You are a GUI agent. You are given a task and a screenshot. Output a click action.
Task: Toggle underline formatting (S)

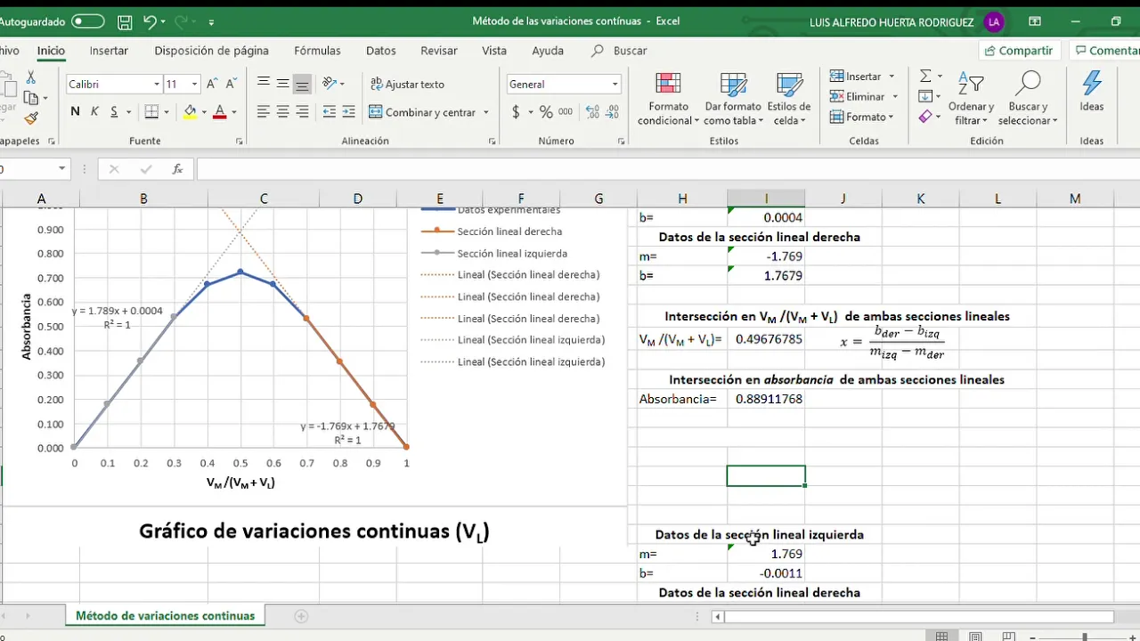coord(114,112)
